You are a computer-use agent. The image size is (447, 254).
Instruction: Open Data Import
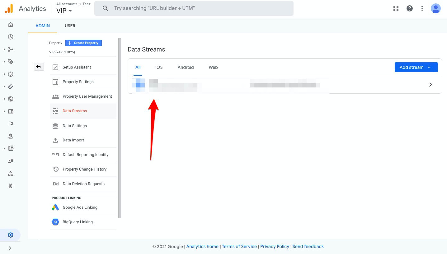tap(83, 140)
